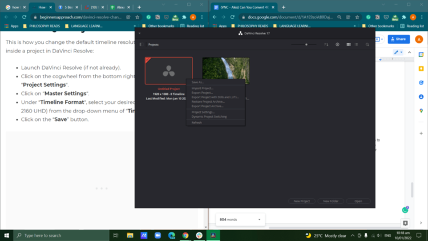The height and width of the screenshot is (241, 428).
Task: Open Task View on the taskbar
Action: (116, 235)
